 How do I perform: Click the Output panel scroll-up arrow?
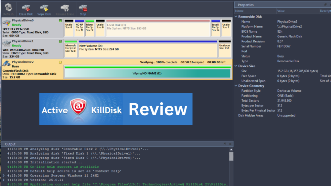pos(231,150)
